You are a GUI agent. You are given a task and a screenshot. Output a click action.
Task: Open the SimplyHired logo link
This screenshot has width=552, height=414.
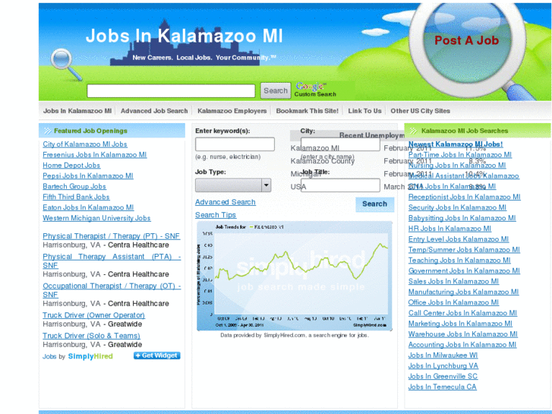tap(90, 356)
